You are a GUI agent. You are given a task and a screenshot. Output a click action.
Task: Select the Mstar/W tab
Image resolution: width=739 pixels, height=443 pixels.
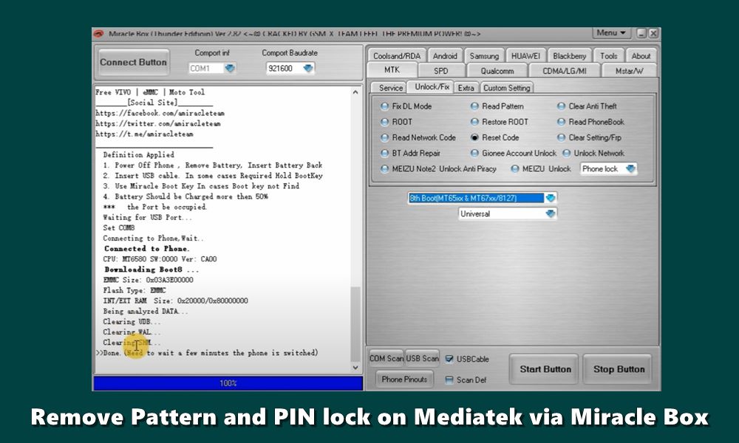[629, 71]
